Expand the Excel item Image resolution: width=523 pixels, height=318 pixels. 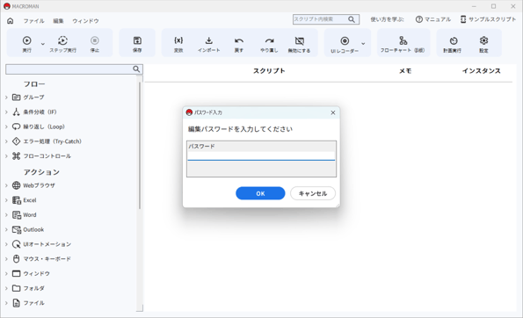[x=6, y=200]
